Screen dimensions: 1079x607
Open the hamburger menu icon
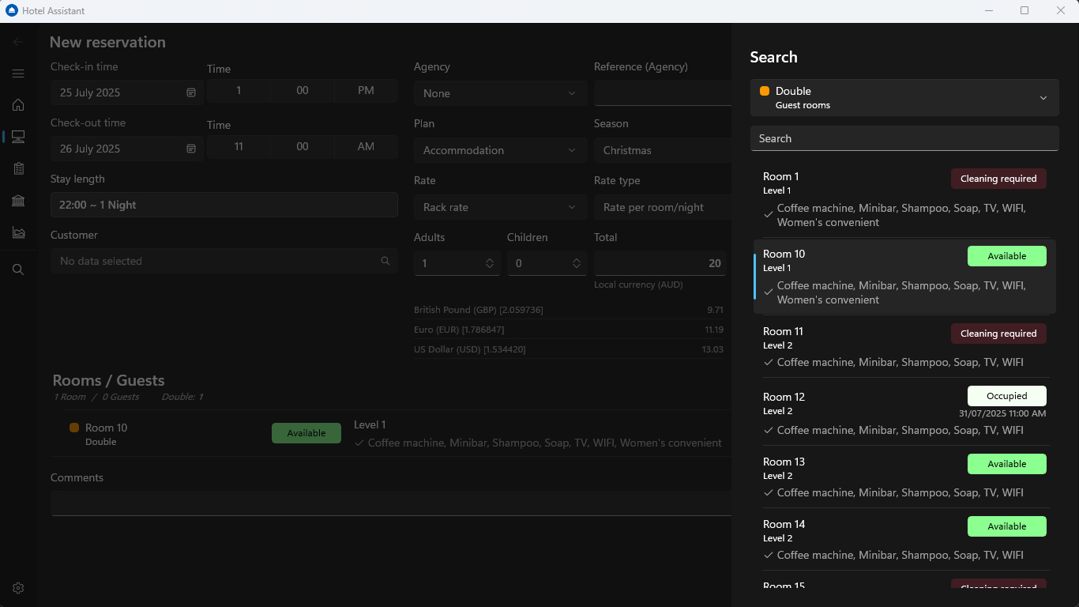click(x=18, y=74)
